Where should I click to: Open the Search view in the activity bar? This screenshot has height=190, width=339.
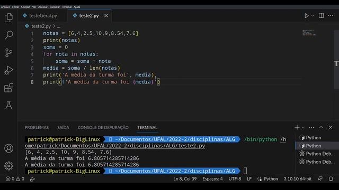point(8,35)
